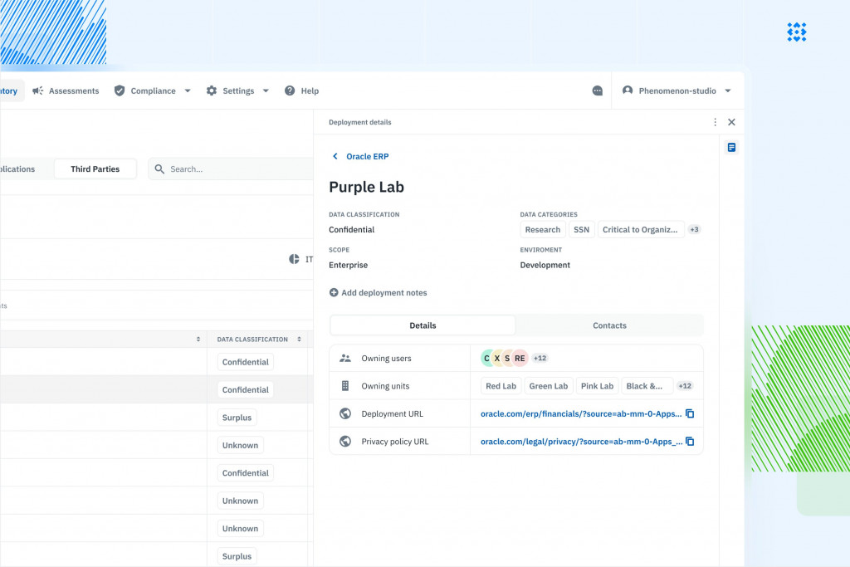Select the Third Parties tab
This screenshot has height=567, width=850.
[x=95, y=169]
